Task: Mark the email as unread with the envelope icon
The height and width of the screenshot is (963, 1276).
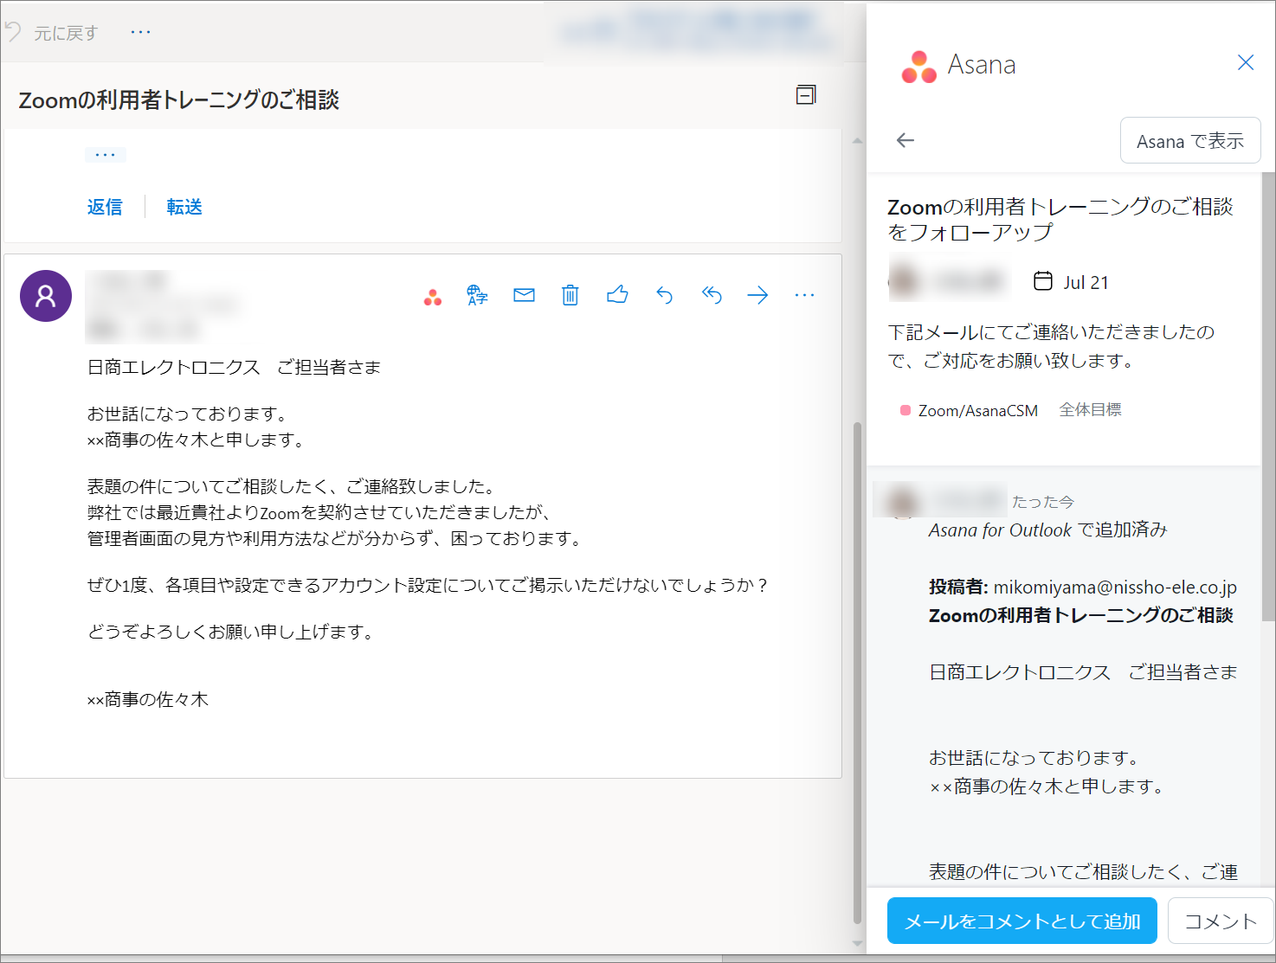Action: (x=524, y=295)
